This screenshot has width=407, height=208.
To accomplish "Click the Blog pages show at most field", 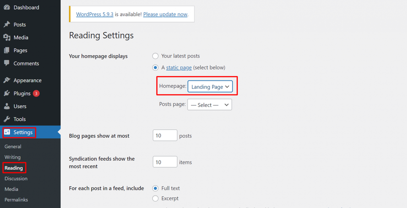I will [x=165, y=135].
